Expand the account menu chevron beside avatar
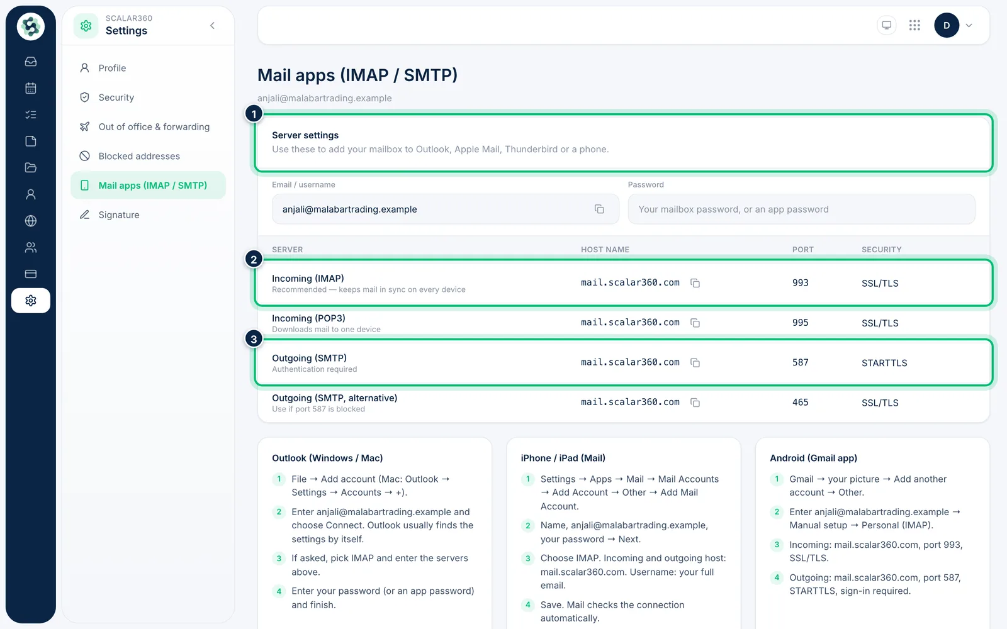 click(x=969, y=25)
